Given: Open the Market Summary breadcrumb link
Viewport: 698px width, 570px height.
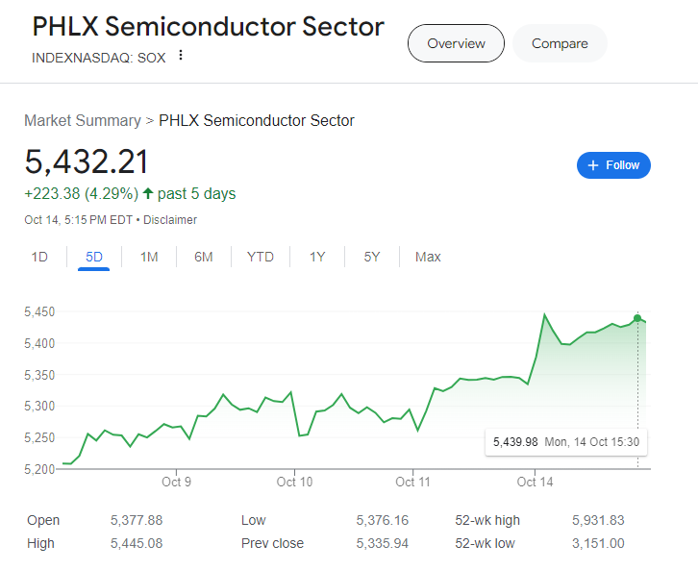Looking at the screenshot, I should (83, 121).
